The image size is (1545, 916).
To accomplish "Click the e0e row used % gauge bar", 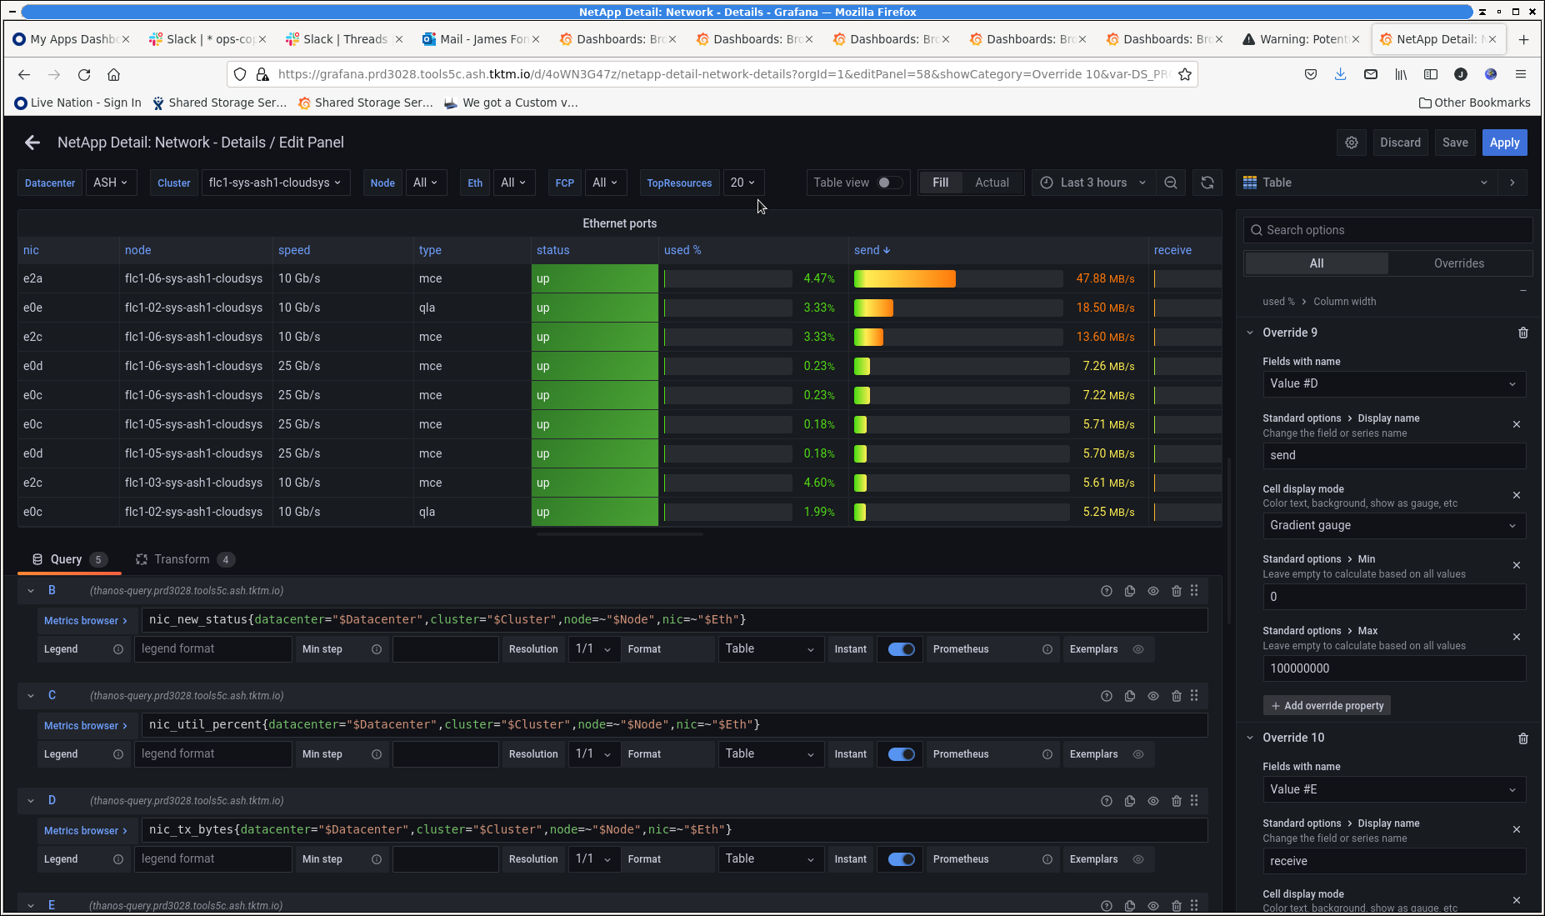I will [x=727, y=308].
